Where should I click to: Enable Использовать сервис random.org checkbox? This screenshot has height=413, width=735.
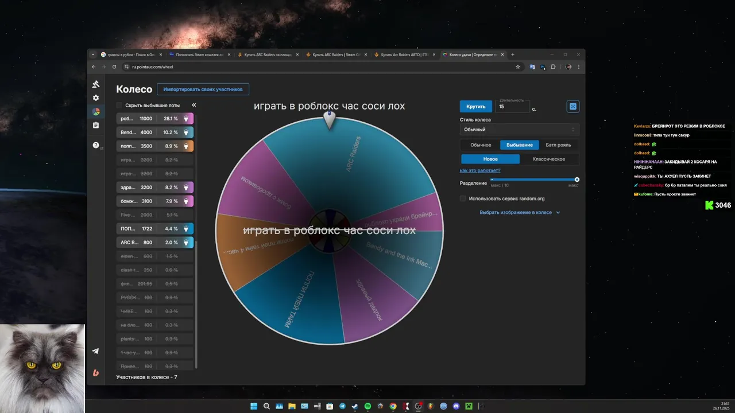(x=463, y=198)
